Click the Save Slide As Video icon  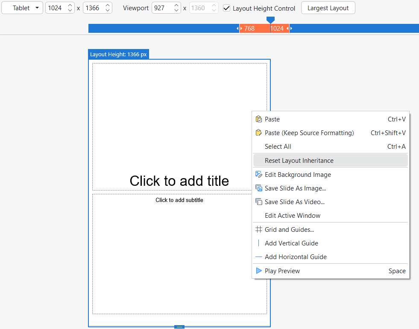pos(258,202)
